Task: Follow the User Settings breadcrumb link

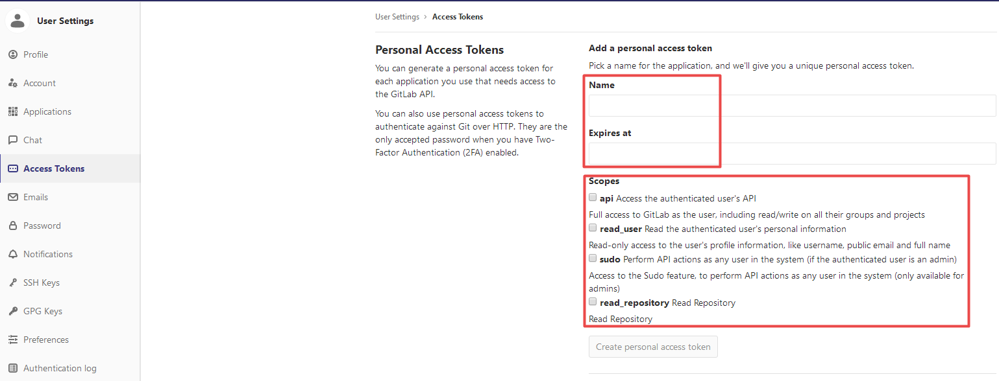Action: (x=397, y=17)
